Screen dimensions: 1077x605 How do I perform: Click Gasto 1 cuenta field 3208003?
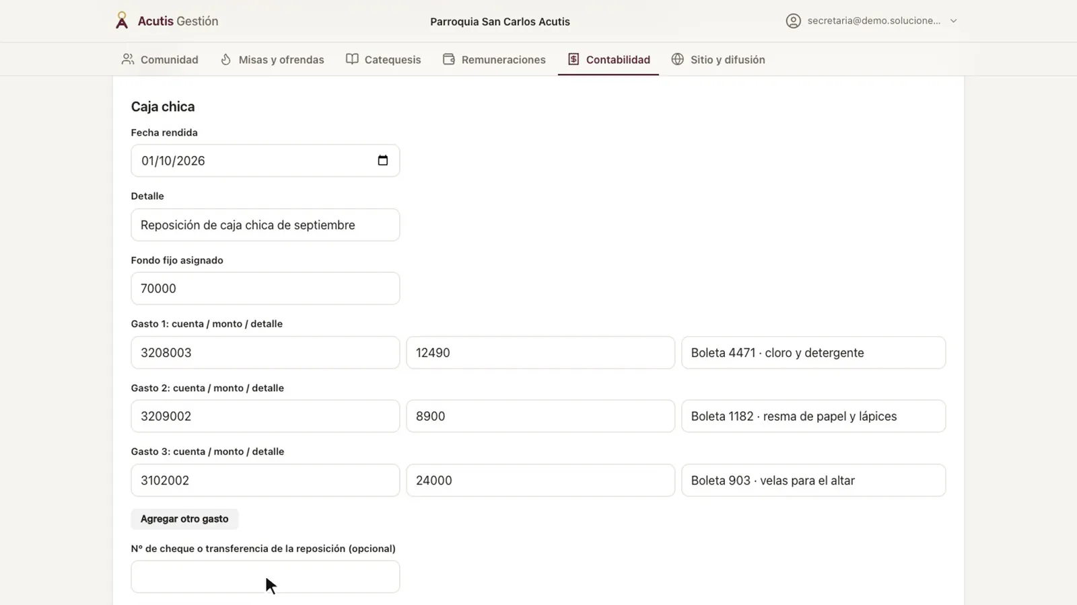[265, 352]
